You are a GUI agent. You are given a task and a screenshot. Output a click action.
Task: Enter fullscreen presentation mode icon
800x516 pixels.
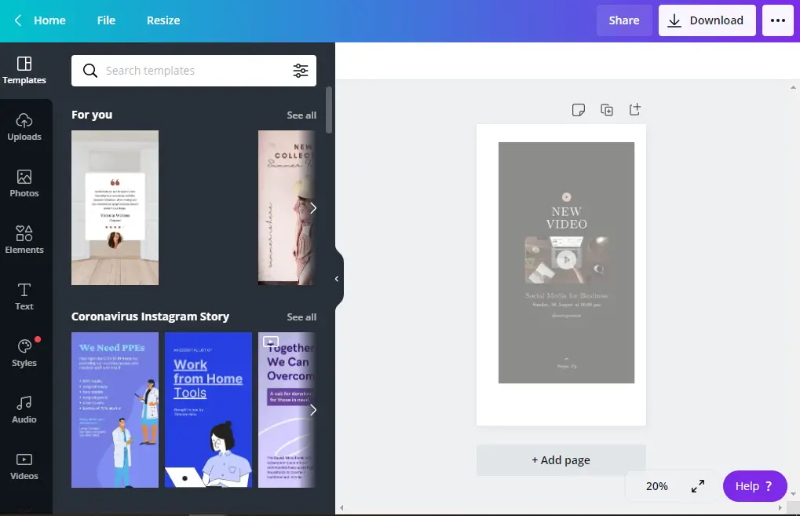pyautogui.click(x=698, y=486)
